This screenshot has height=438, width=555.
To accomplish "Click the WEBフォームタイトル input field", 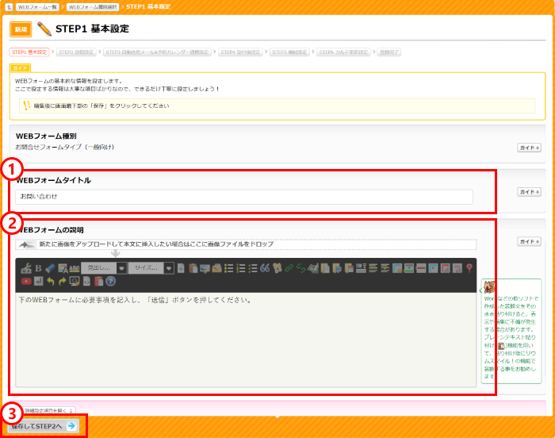I will [x=244, y=197].
